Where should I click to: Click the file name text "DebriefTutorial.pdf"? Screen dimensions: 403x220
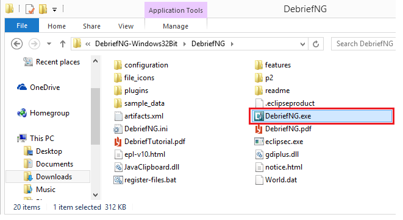(x=155, y=142)
